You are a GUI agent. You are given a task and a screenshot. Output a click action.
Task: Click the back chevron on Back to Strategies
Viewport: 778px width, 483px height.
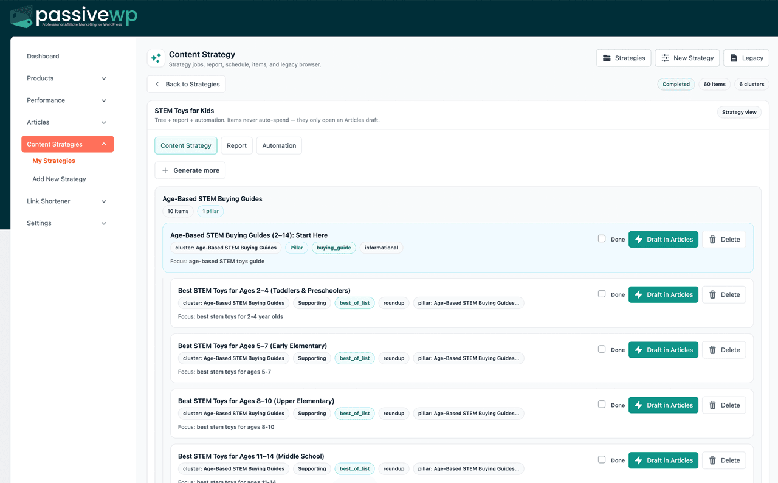point(157,84)
